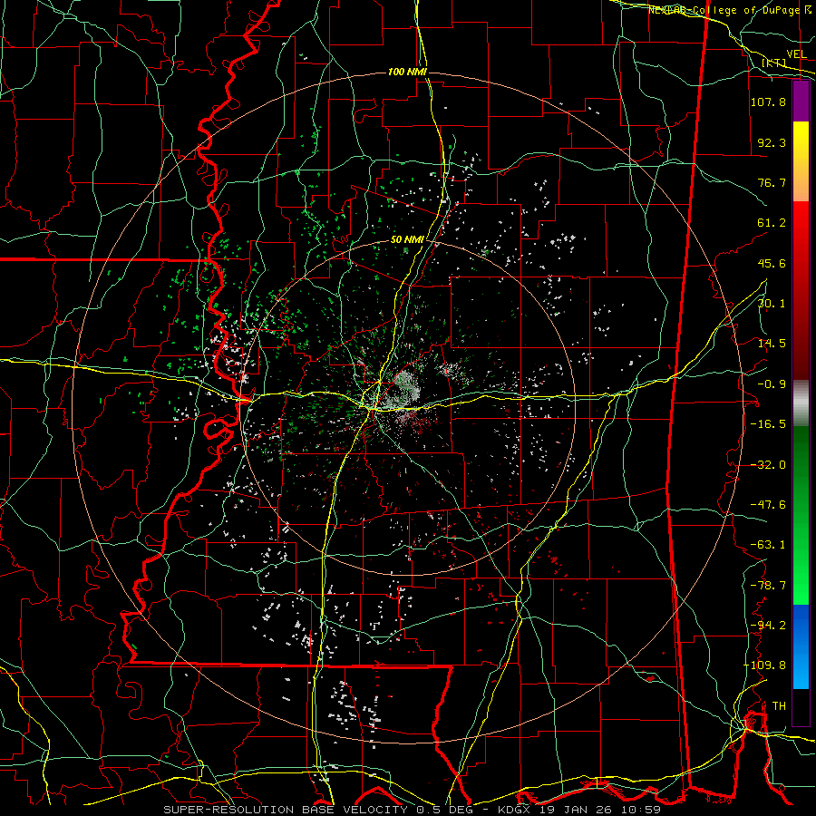
Task: Click the -47.6 legend value
Action: [768, 505]
